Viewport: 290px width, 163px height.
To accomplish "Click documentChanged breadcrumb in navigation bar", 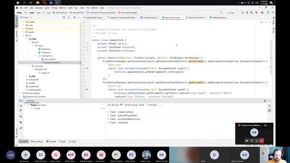I will pyautogui.click(x=128, y=13).
